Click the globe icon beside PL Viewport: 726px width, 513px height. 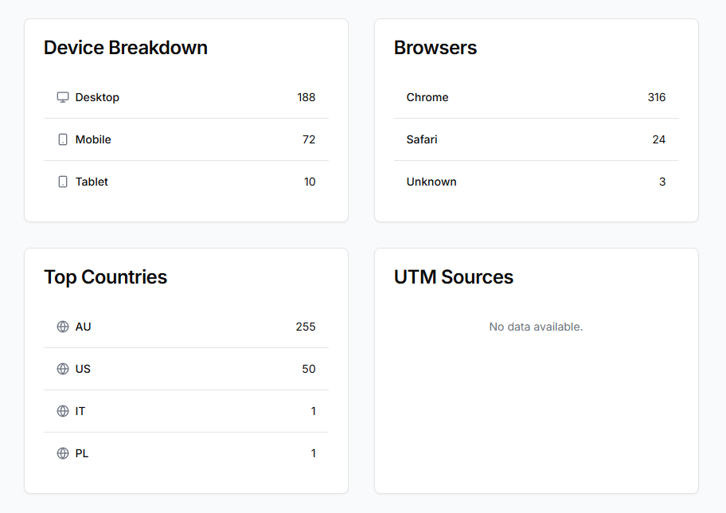coord(63,453)
